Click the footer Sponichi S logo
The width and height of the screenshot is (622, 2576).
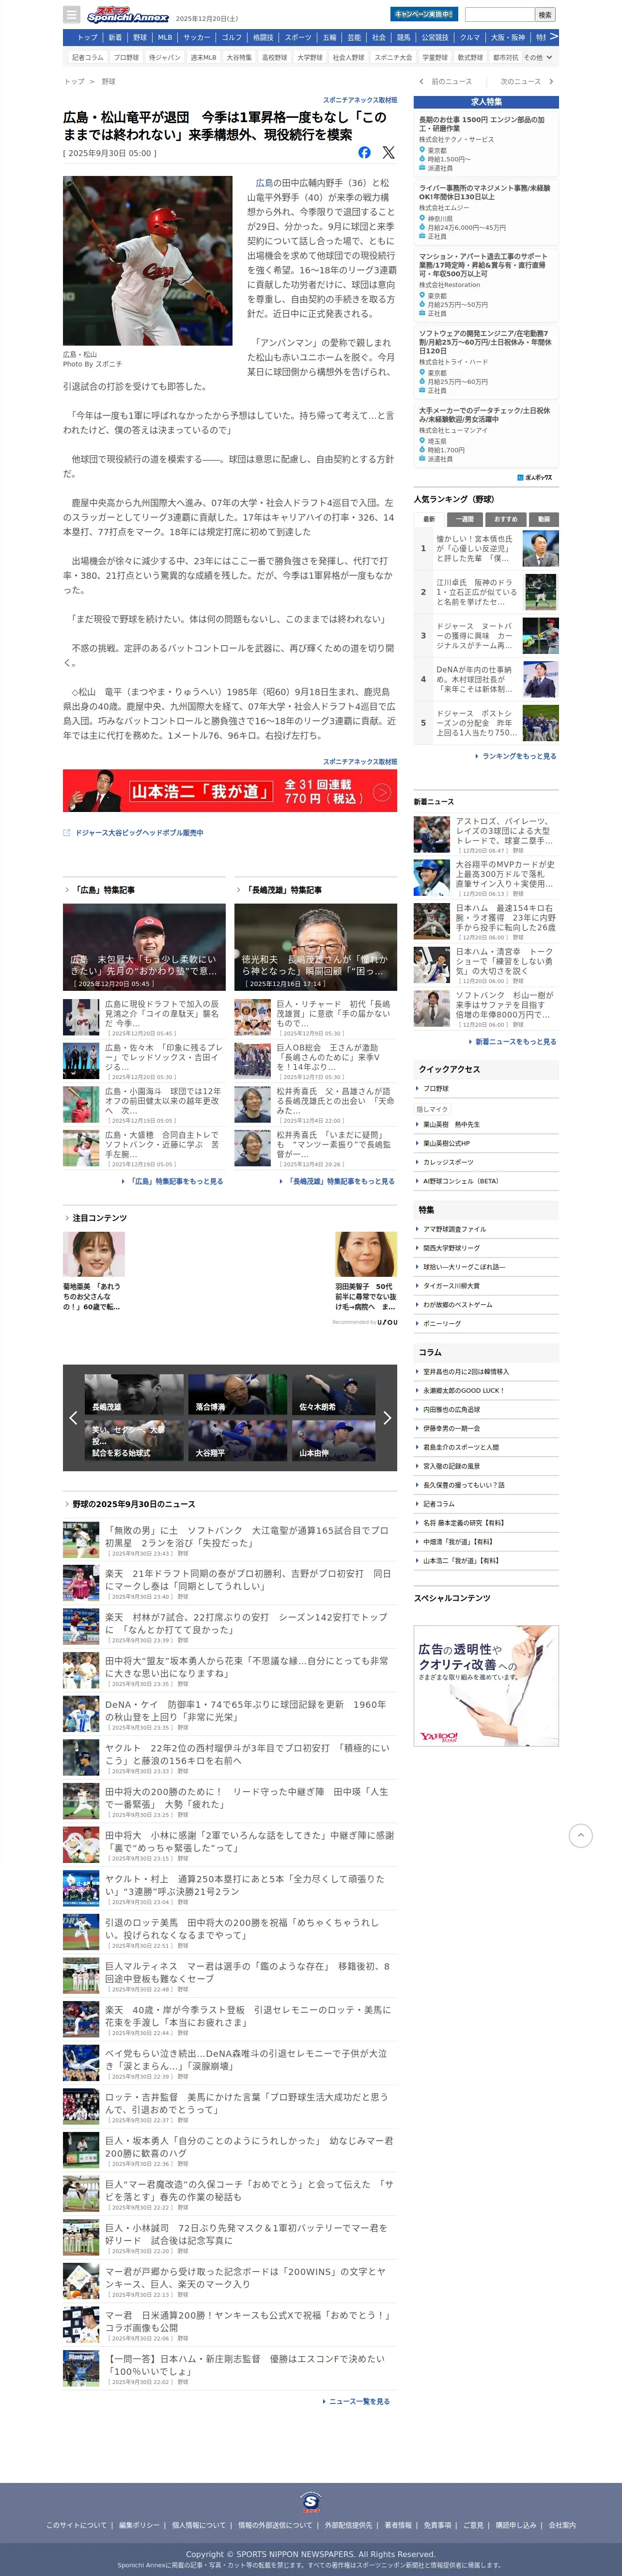point(311,2501)
